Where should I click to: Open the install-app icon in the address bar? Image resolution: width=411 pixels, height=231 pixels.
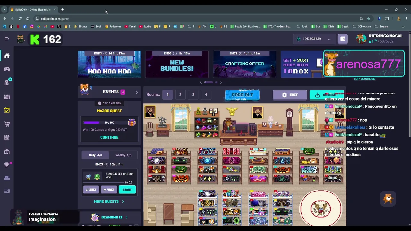coord(362,19)
